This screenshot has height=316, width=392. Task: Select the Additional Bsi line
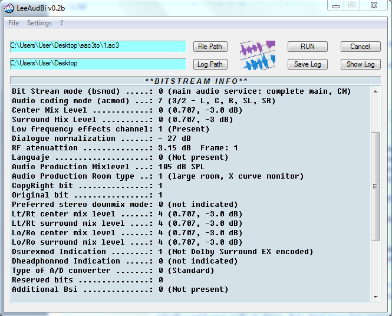(120, 289)
